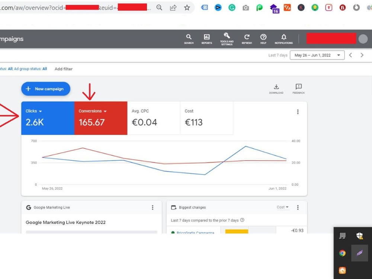Open the Help question mark icon

point(263,39)
